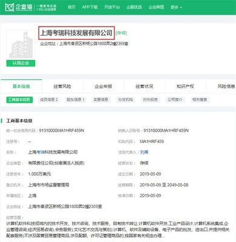Select 经营期限 2019-05-09 至 2049-05-08

tap(164, 185)
